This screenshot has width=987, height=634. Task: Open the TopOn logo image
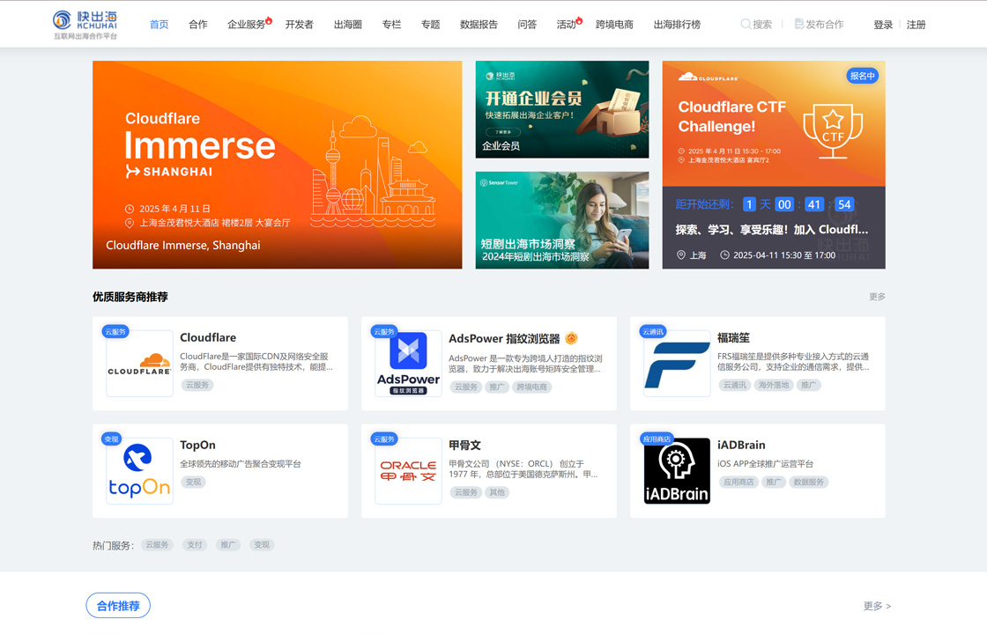[x=139, y=471]
